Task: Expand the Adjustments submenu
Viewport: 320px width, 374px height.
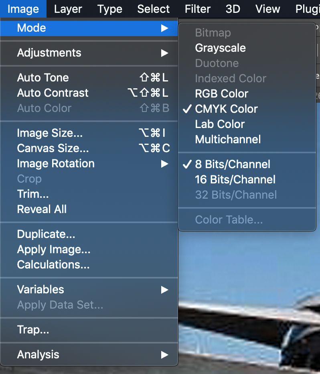Action: (49, 53)
